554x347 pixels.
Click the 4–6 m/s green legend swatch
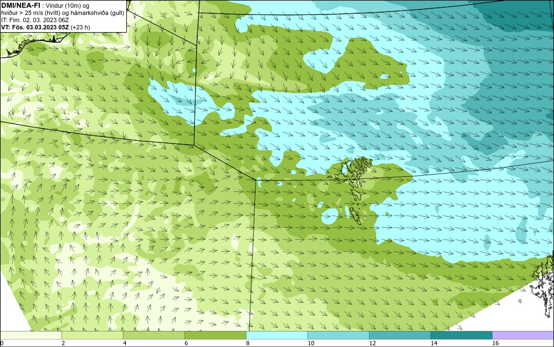pos(153,335)
